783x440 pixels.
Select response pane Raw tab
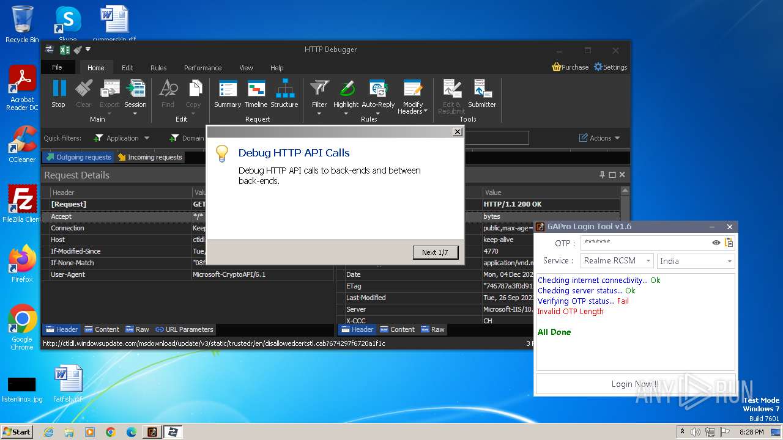click(x=432, y=329)
